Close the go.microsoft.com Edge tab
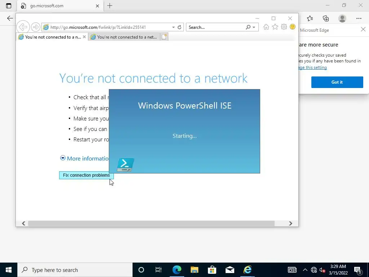The height and width of the screenshot is (277, 369). 97,6
